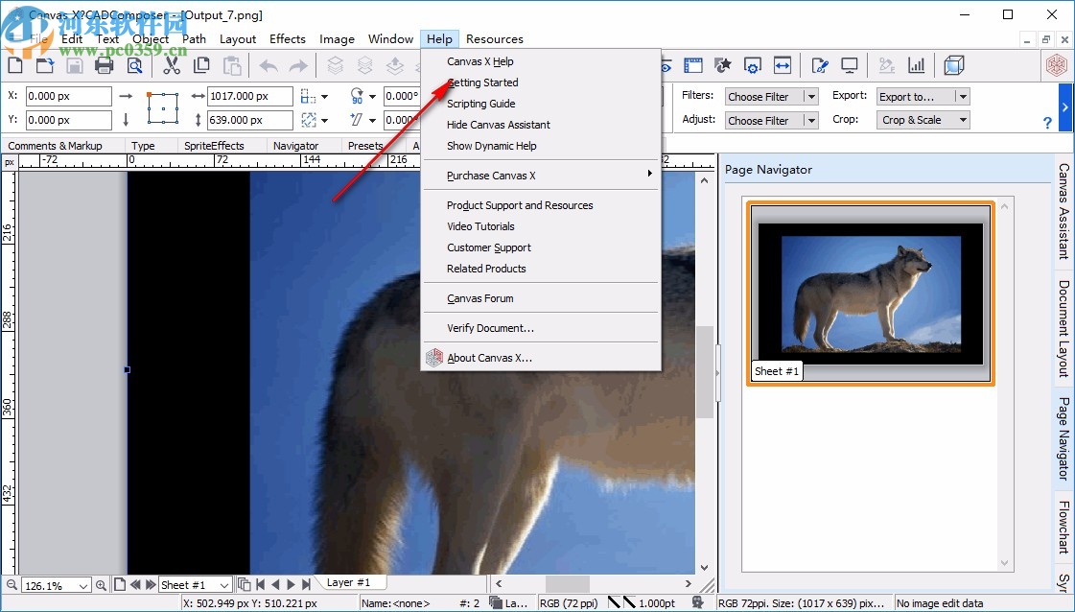Viewport: 1075px width, 612px height.
Task: Open the Crop & Scale dropdown
Action: pyautogui.click(x=922, y=119)
